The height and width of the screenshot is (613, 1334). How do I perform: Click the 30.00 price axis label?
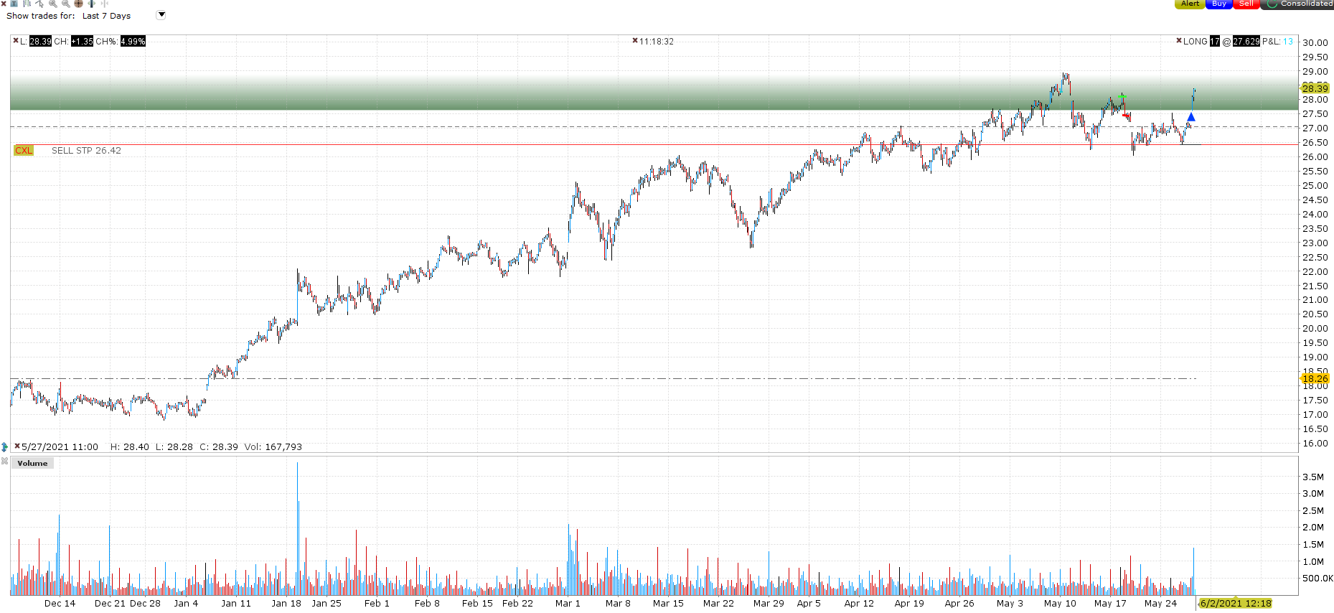click(x=1315, y=43)
